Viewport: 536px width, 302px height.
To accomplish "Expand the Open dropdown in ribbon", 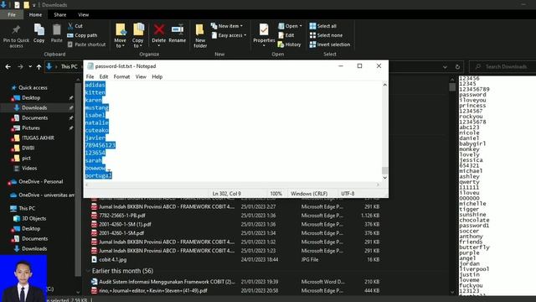I will [301, 26].
